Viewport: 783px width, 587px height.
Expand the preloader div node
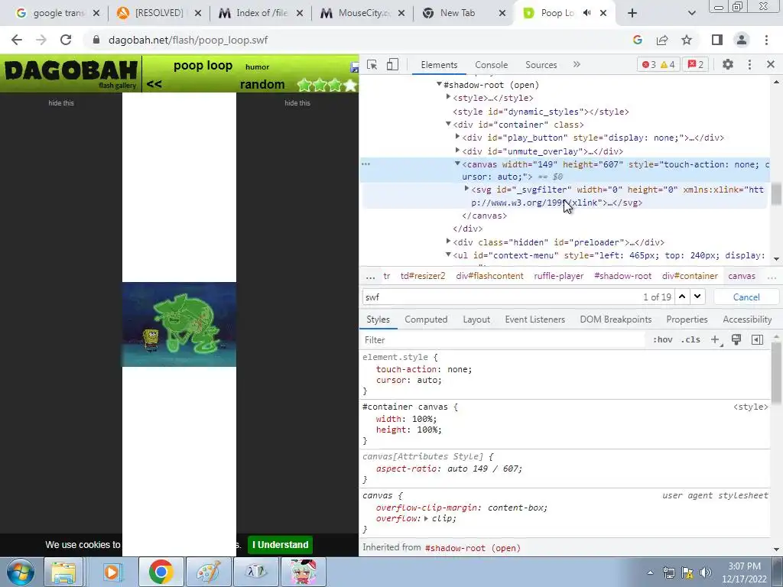click(x=448, y=242)
